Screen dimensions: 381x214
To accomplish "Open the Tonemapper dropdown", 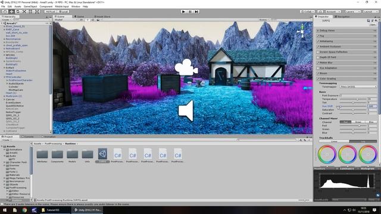I will point(358,87).
